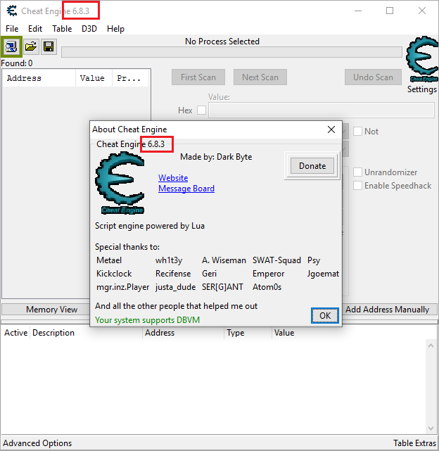Open Advanced Options
Screen dimensions: 439x451
(x=37, y=443)
